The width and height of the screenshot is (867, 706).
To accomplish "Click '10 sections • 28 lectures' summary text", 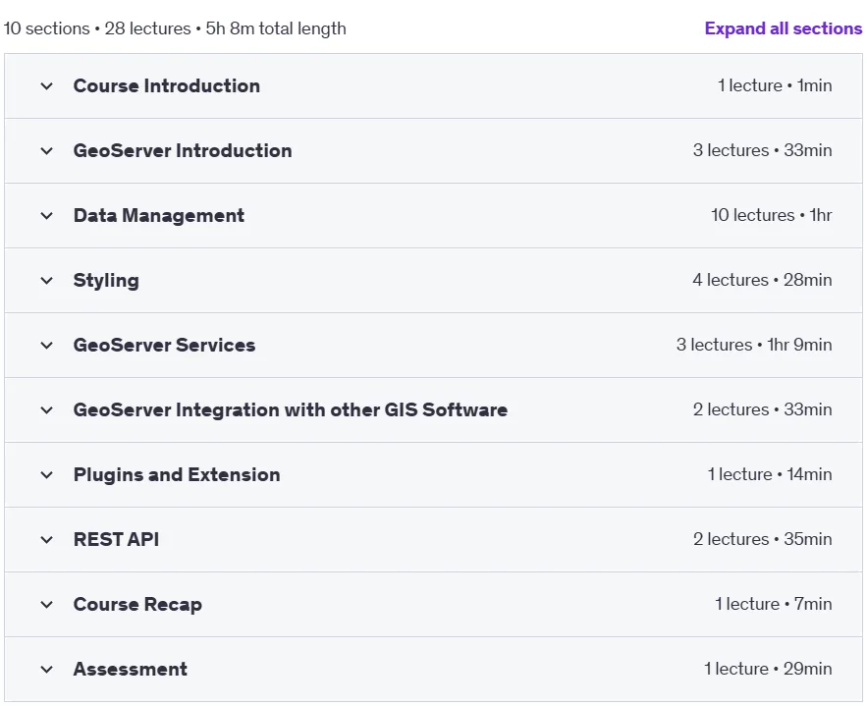I will pyautogui.click(x=97, y=28).
